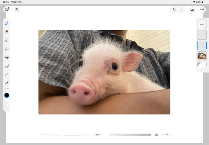Open the import tray icon
The height and width of the screenshot is (145, 209).
pyautogui.click(x=17, y=10)
